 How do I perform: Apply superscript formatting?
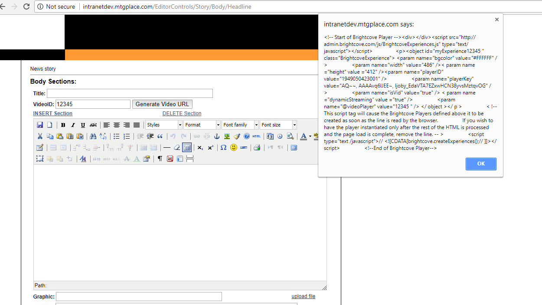pos(210,147)
